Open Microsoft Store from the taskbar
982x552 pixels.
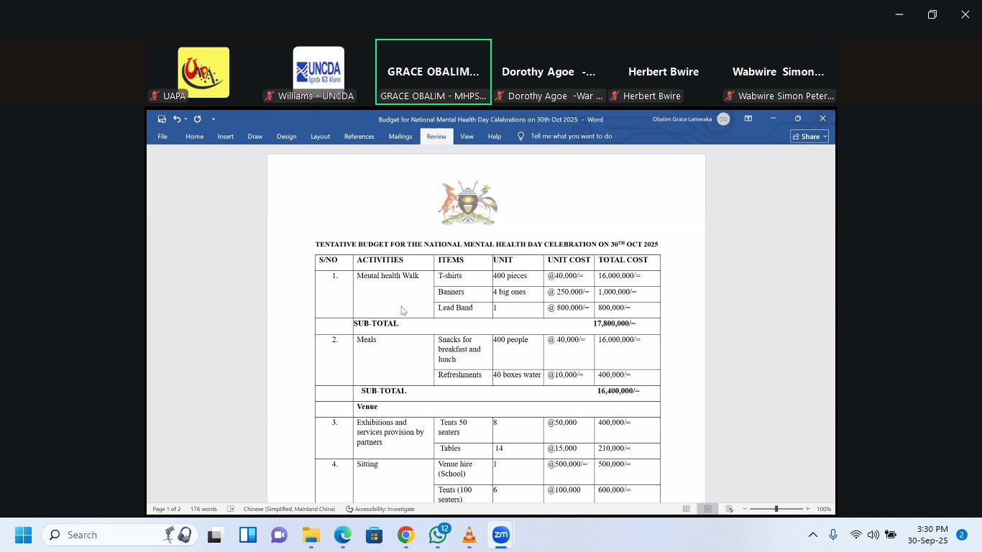[x=374, y=535]
